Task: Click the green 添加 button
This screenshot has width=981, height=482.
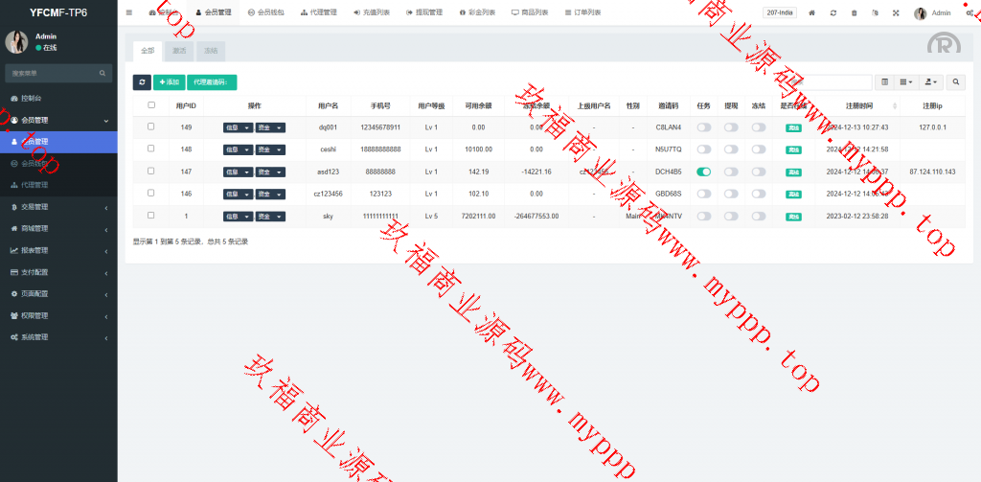Action: click(169, 82)
